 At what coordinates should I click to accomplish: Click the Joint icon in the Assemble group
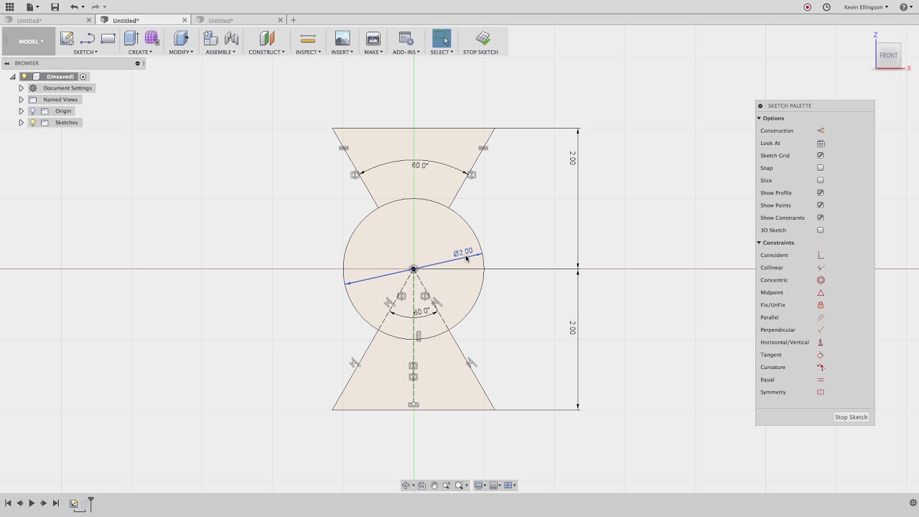[231, 39]
